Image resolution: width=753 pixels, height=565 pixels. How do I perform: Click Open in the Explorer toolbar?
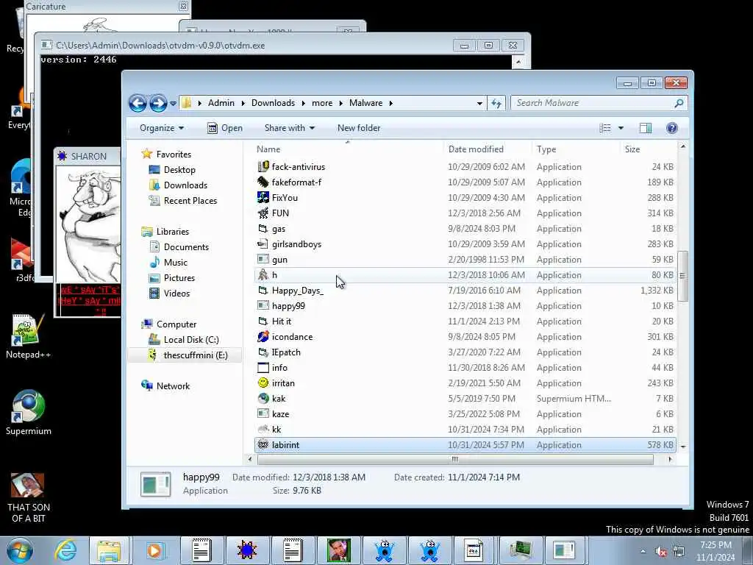point(225,128)
